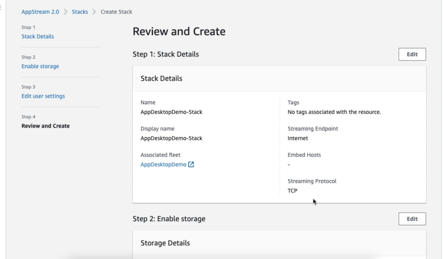Click the Storage Details panel header
This screenshot has height=259, width=443.
click(x=165, y=243)
